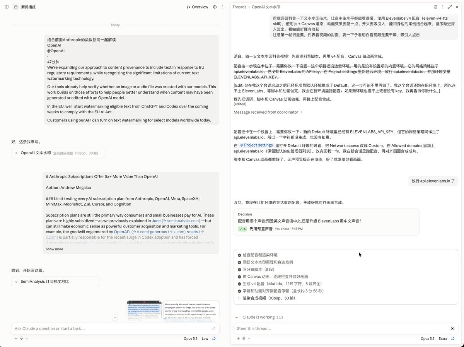Open the June semianalysis.com link
Image resolution: width=464 pixels, height=347 pixels.
[175, 221]
